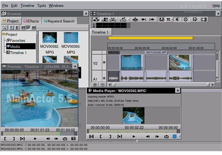The image size is (222, 155).
Task: Select Timeline 1 in the Browser tree
Action: pyautogui.click(x=17, y=53)
